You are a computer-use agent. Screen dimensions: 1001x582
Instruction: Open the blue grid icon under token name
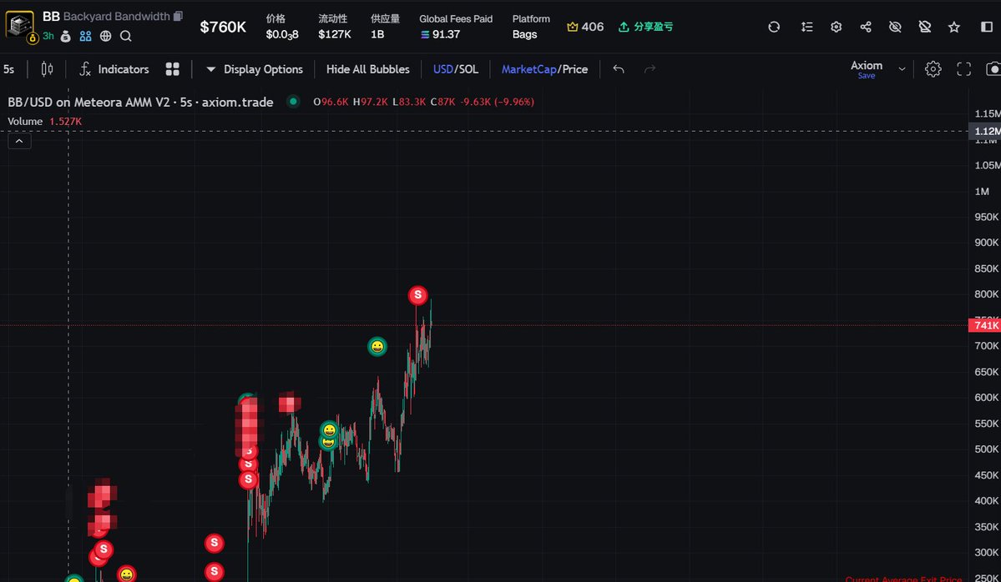coord(85,37)
